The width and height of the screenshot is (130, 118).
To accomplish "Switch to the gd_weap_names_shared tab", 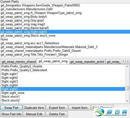I will coord(19,62).
